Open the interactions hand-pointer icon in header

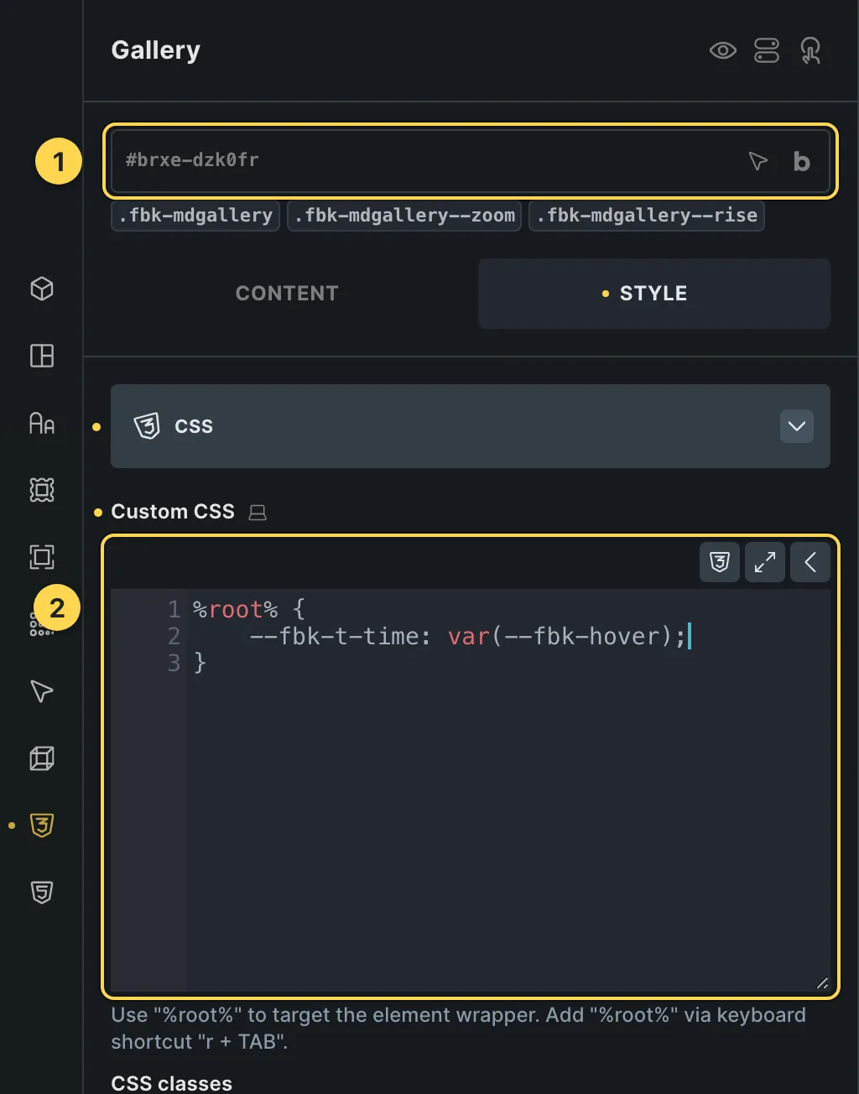pos(810,50)
